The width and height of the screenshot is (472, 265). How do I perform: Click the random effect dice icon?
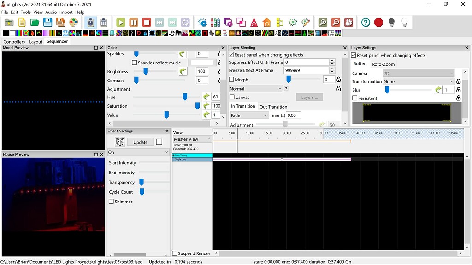(x=119, y=142)
